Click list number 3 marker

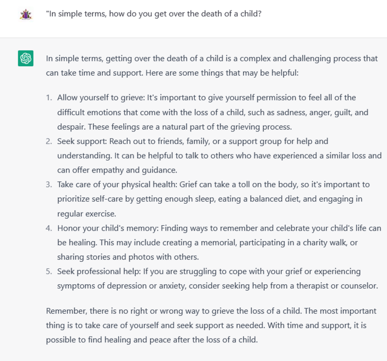(49, 185)
